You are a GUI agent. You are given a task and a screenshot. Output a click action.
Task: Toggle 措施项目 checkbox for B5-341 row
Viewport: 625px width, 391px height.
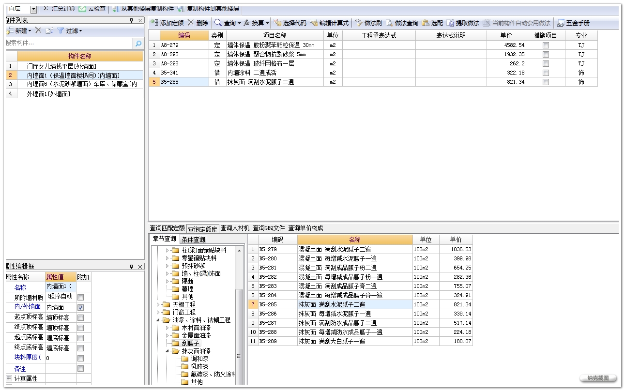tap(546, 73)
